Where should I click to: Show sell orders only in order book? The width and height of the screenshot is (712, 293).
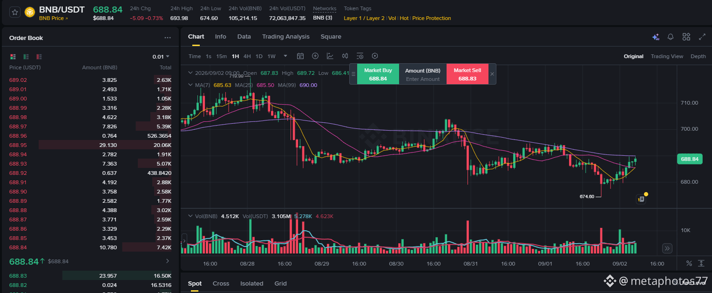[x=39, y=57]
